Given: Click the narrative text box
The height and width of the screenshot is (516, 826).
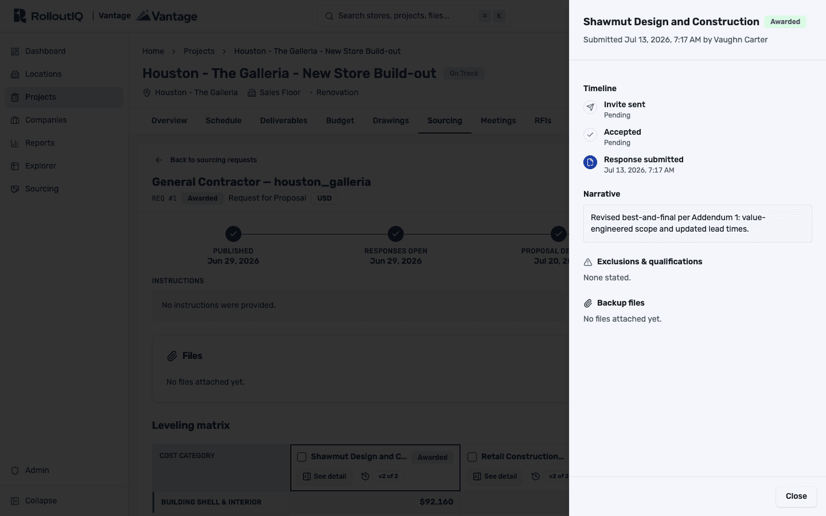Looking at the screenshot, I should click(x=698, y=224).
